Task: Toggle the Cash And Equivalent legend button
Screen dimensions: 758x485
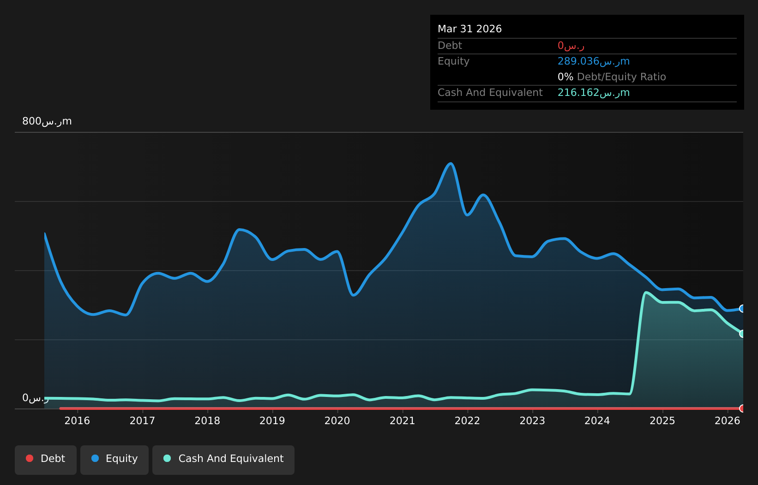Action: (223, 460)
